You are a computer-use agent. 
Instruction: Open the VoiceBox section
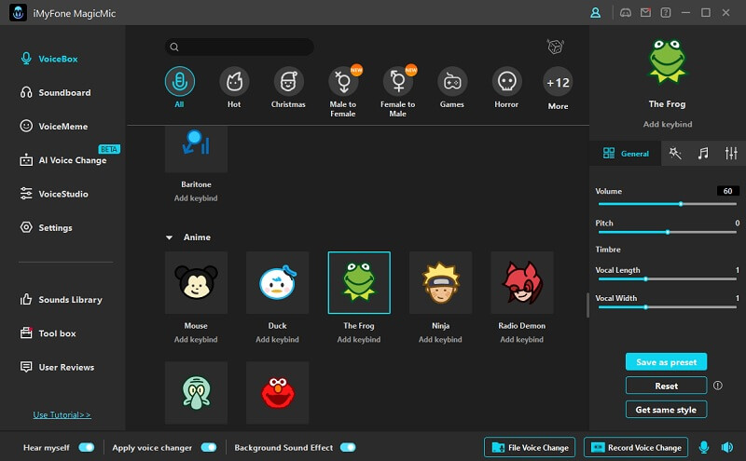click(49, 59)
